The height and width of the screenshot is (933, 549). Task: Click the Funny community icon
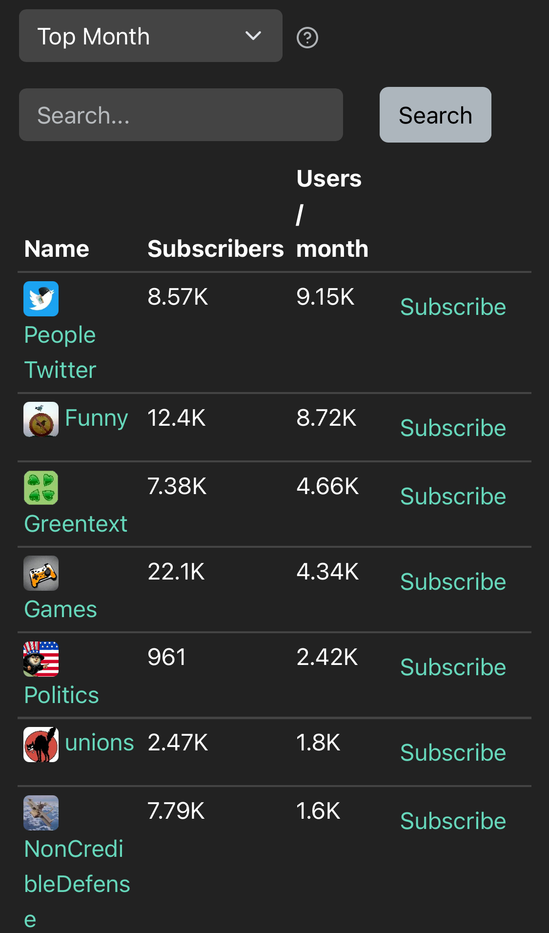pyautogui.click(x=41, y=419)
